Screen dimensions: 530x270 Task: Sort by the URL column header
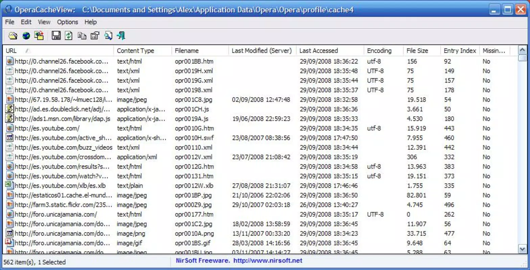(x=58, y=51)
